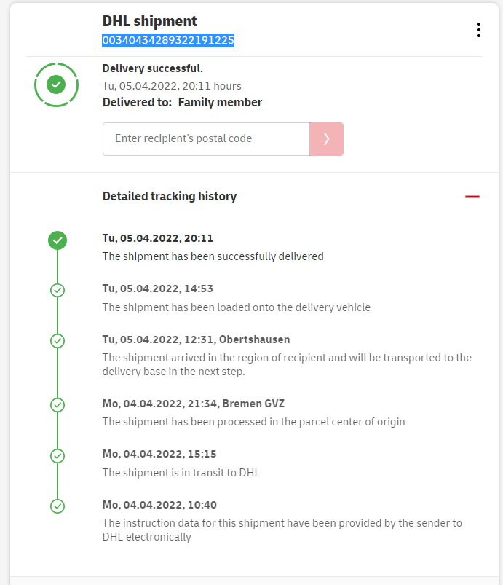
Task: Click the checkmark icon beside the Bremen GVZ event
Action: [58, 404]
